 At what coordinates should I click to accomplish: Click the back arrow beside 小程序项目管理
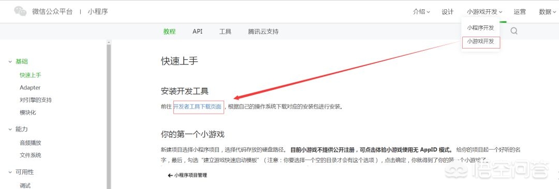[170, 175]
